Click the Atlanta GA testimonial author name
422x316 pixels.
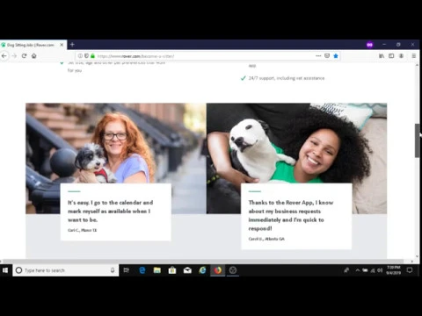[266, 239]
